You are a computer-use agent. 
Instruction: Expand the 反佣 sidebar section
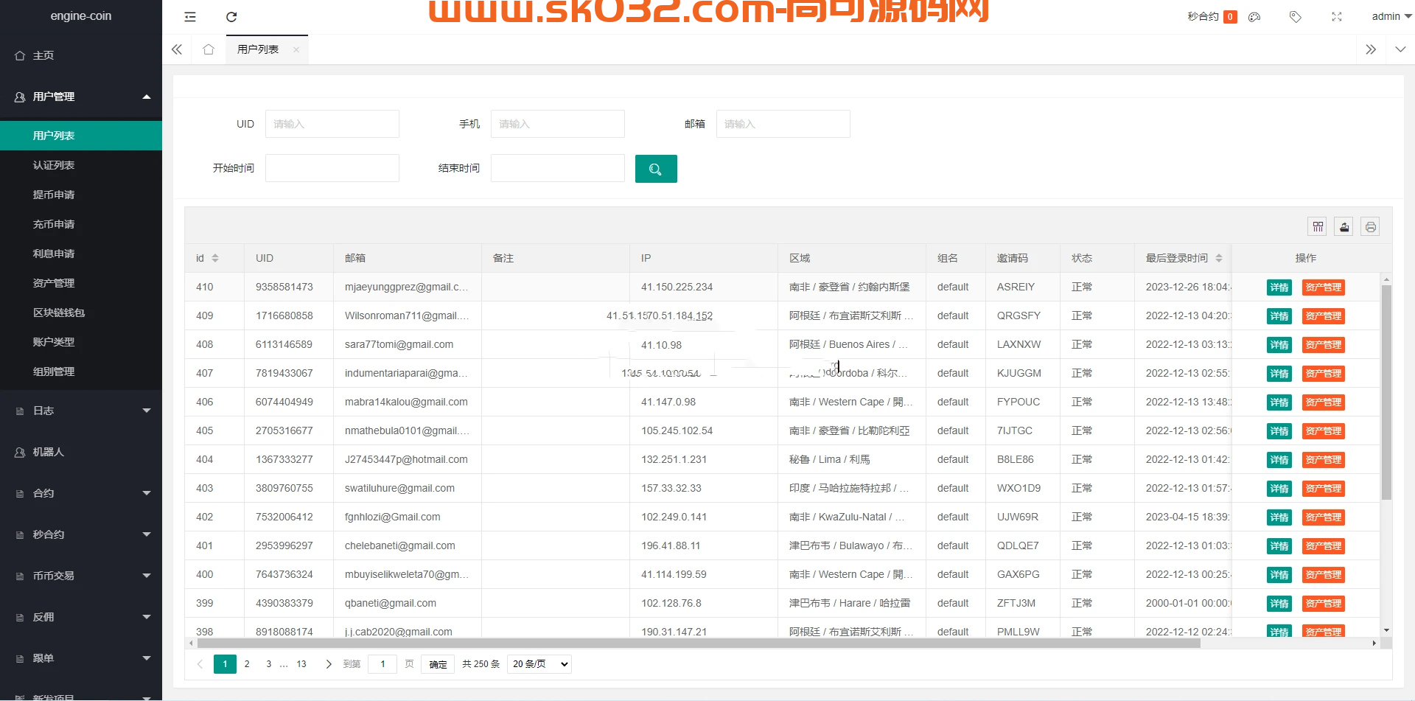[x=81, y=617]
